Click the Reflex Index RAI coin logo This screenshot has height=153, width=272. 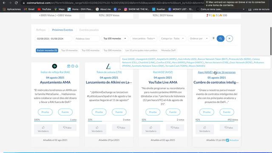(54, 66)
